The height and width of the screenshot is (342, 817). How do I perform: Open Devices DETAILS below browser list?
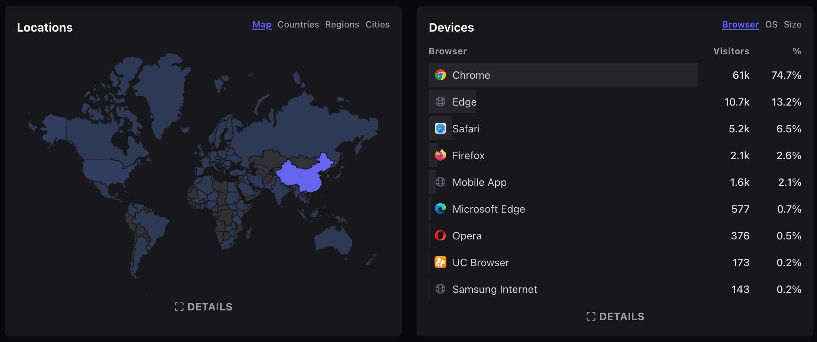(615, 317)
